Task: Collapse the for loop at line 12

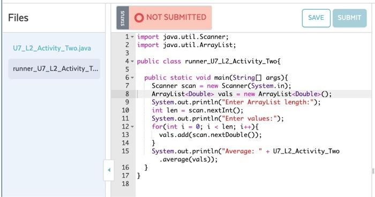Action: coord(132,127)
